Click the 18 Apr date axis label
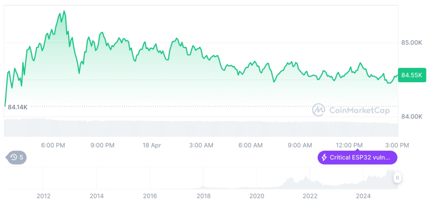Screen dimensions: 434x202 (151, 145)
